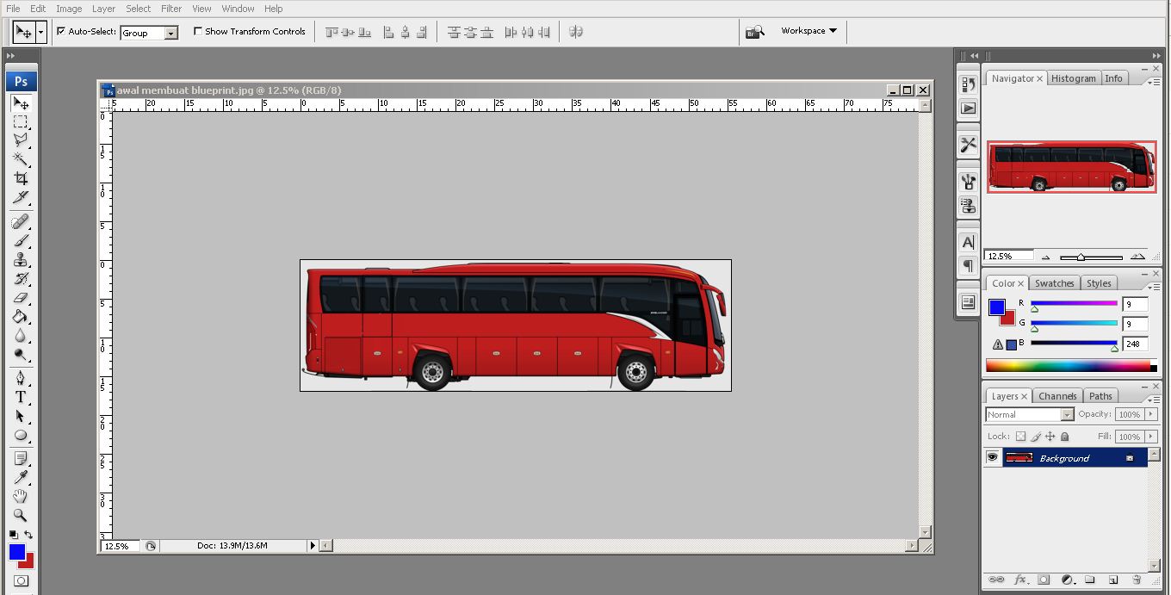Select the Healing Brush tool
The width and height of the screenshot is (1171, 595).
[19, 221]
